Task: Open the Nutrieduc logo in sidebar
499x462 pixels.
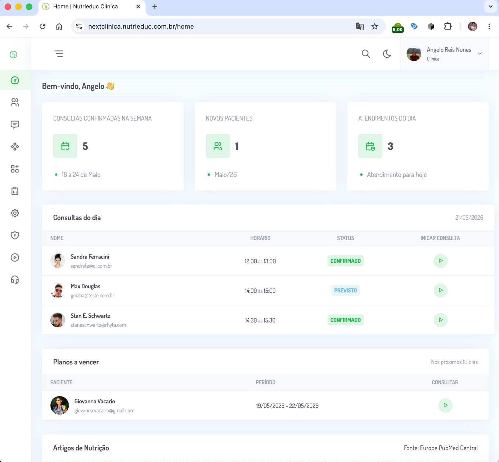Action: pos(13,55)
